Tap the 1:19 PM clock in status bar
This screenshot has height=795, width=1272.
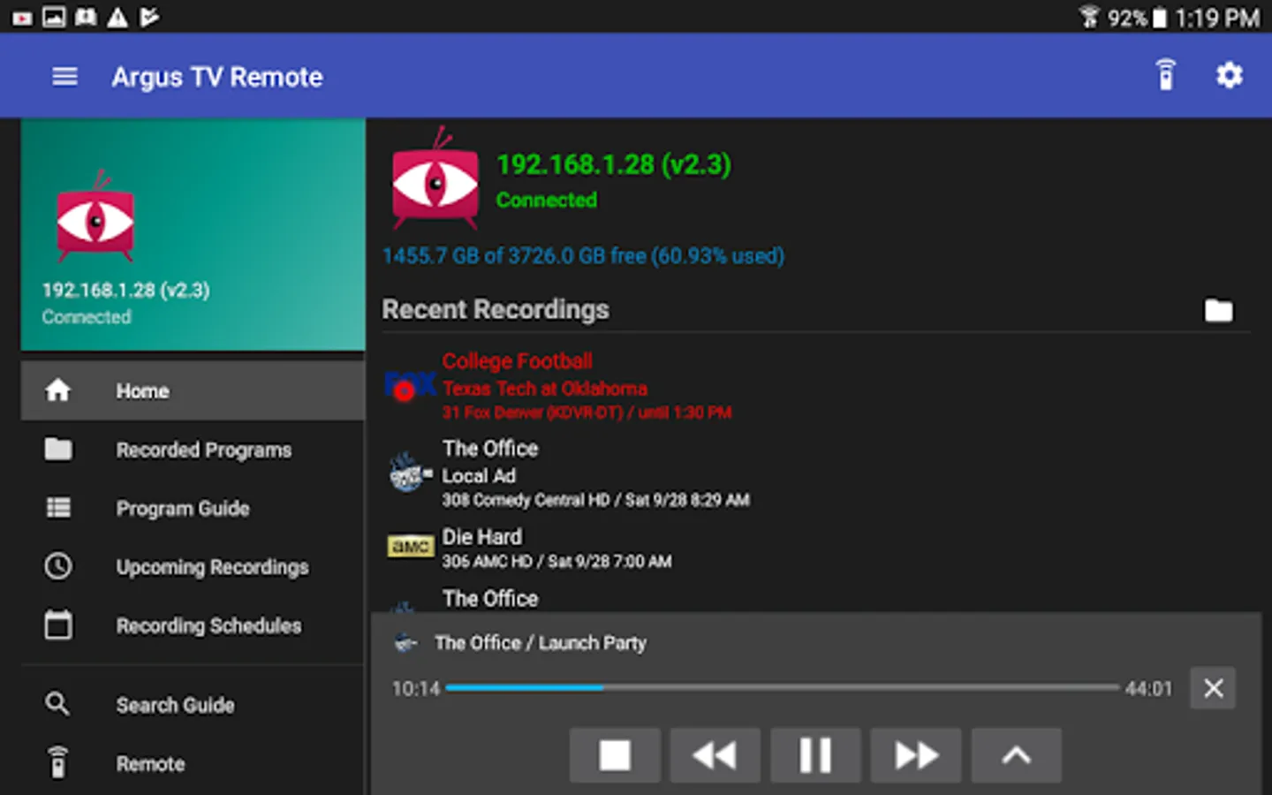tap(1217, 18)
